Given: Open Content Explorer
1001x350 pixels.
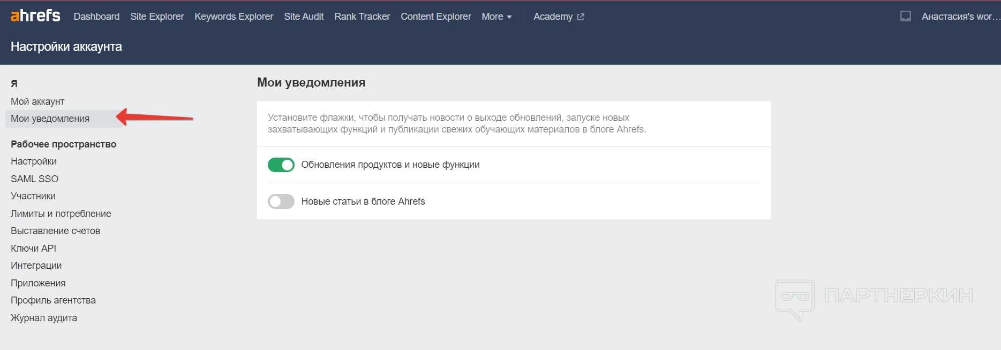Looking at the screenshot, I should pyautogui.click(x=435, y=17).
